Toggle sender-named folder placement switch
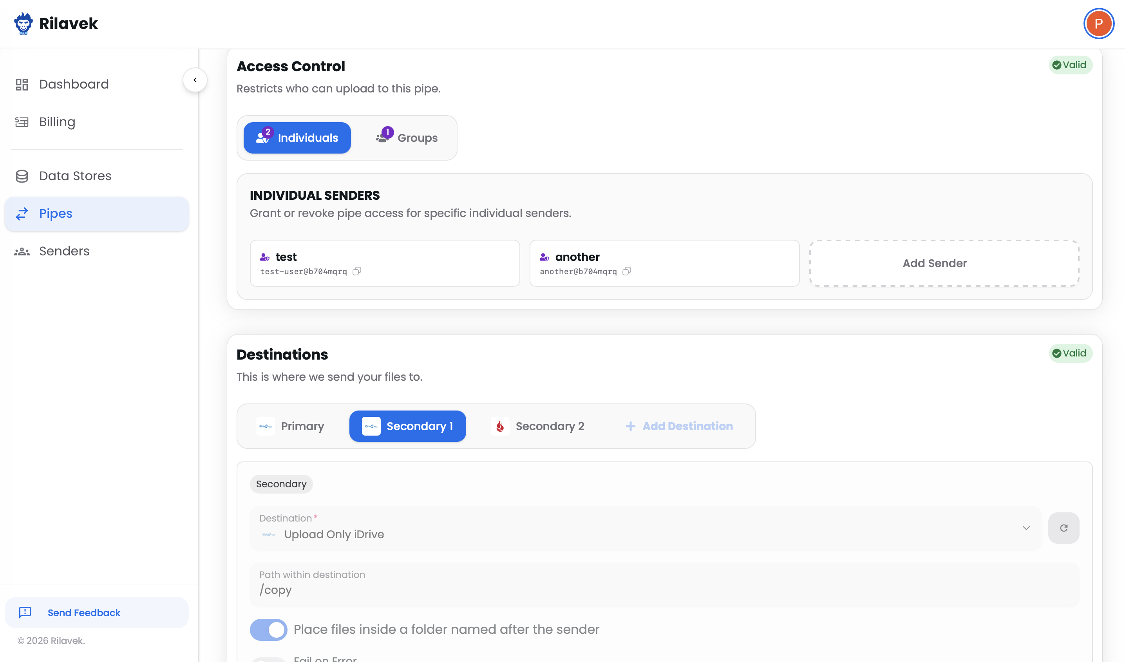Viewport: 1125px width, 662px height. coord(269,629)
